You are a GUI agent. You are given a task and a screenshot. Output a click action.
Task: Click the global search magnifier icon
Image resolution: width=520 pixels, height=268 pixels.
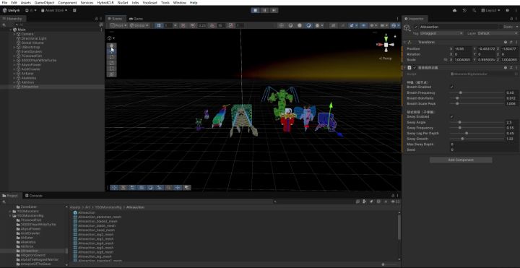pos(474,10)
